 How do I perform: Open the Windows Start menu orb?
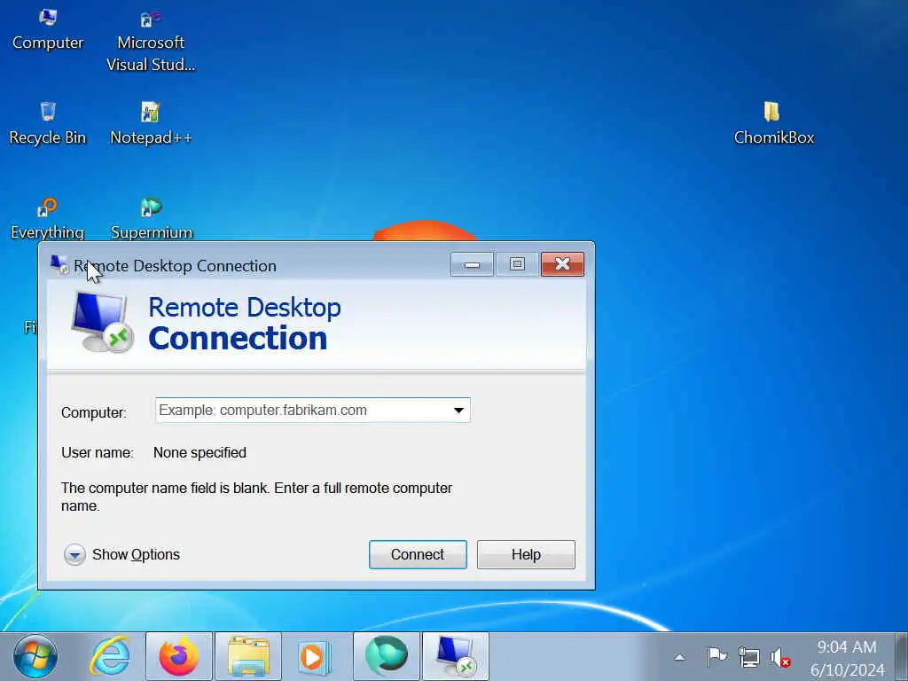(x=35, y=657)
